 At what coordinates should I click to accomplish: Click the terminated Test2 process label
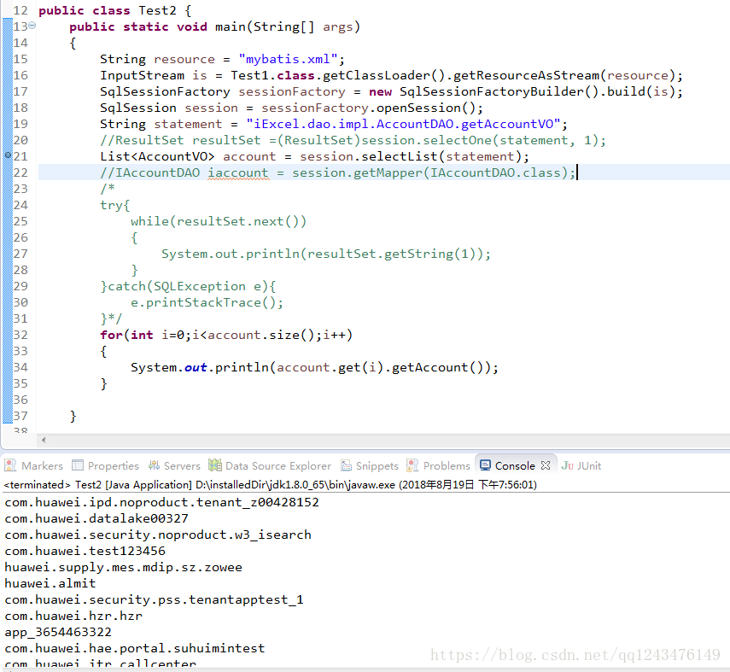coord(270,485)
